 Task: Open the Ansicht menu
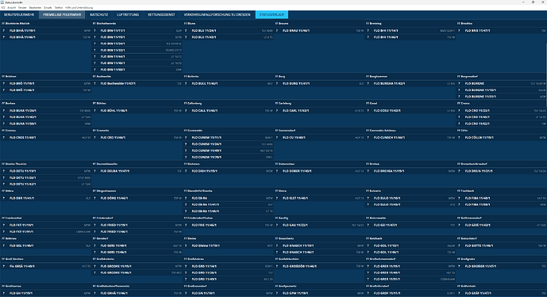tap(12, 8)
